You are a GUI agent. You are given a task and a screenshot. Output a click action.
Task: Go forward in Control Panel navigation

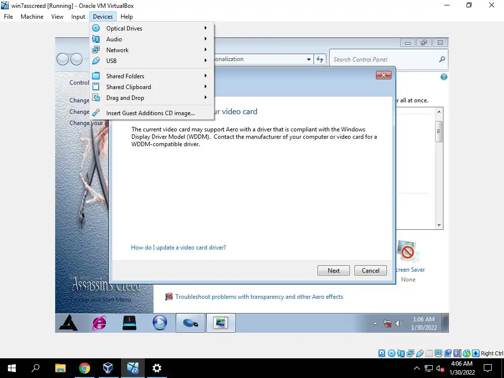[x=76, y=59]
